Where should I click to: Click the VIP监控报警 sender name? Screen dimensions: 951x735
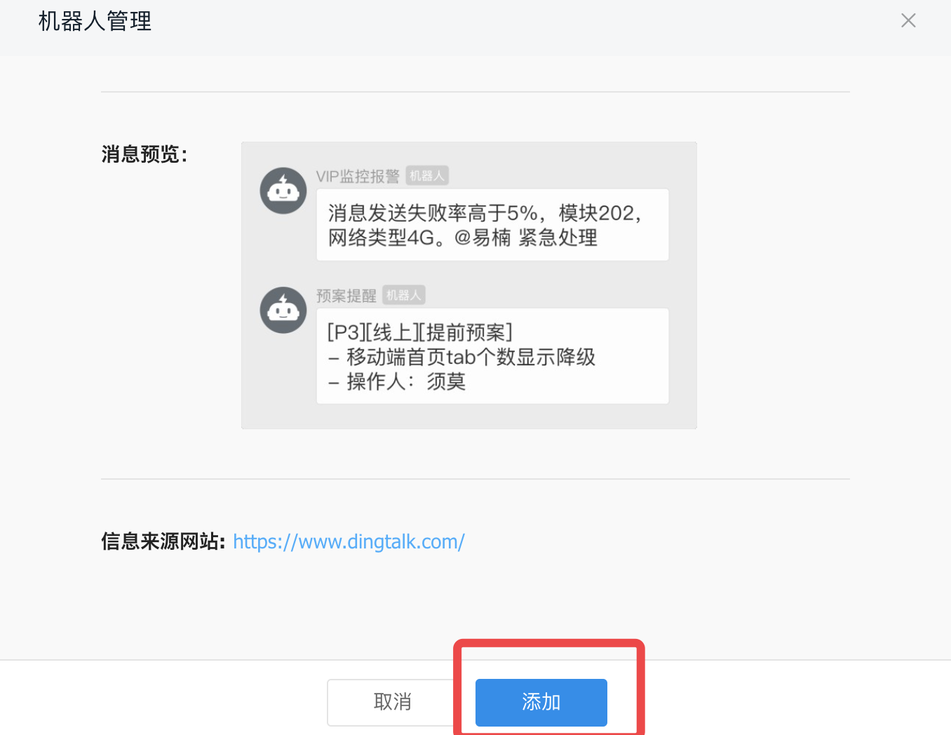pyautogui.click(x=358, y=177)
